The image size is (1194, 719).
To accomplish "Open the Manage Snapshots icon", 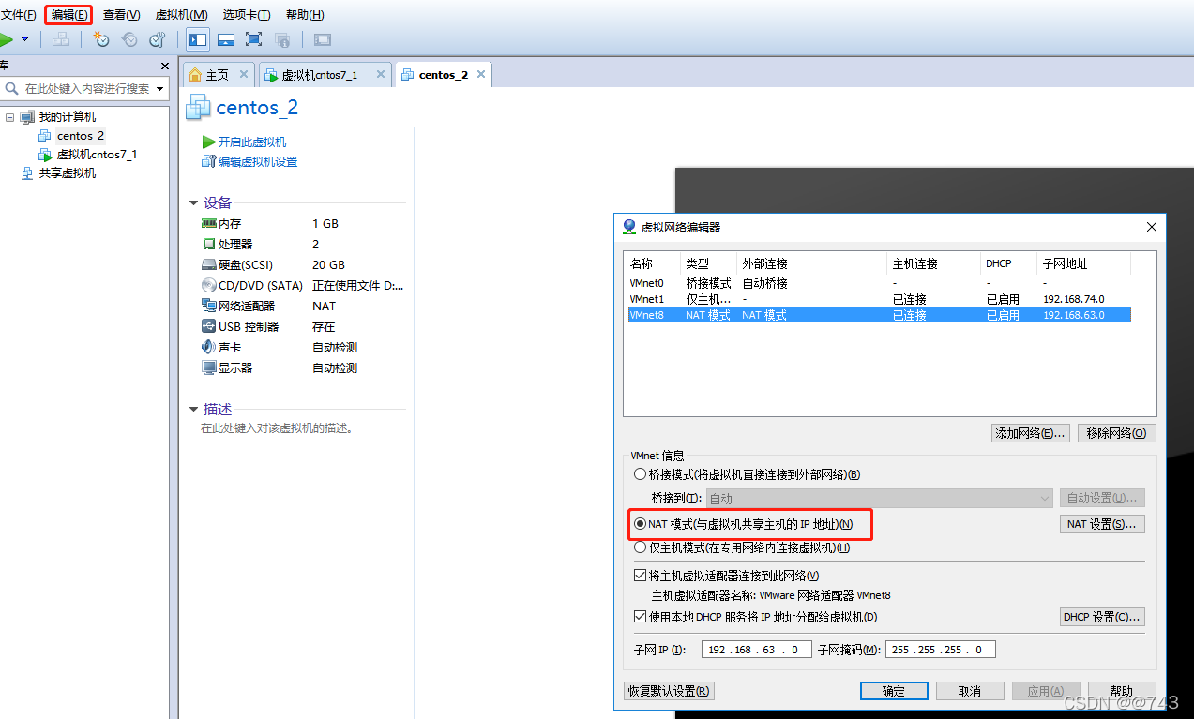I will 157,39.
